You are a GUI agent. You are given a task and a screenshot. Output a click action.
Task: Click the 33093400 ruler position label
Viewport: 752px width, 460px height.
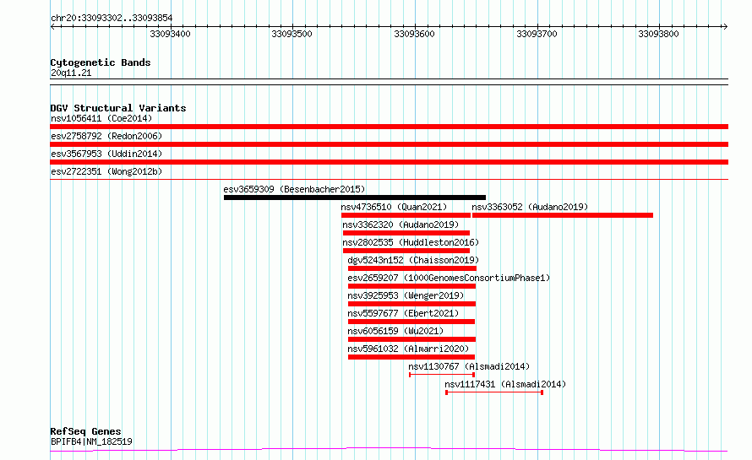point(170,34)
